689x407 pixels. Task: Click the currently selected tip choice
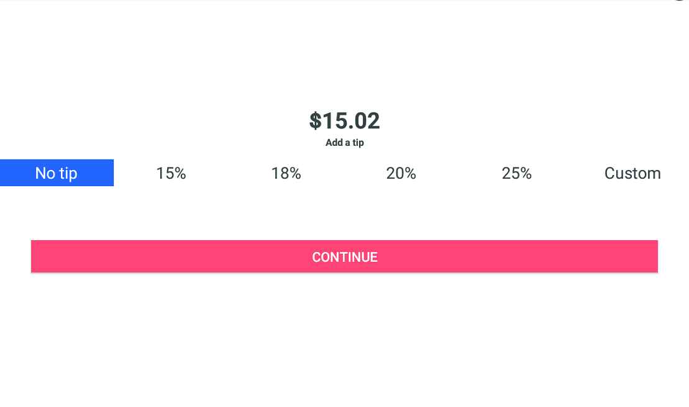point(57,173)
